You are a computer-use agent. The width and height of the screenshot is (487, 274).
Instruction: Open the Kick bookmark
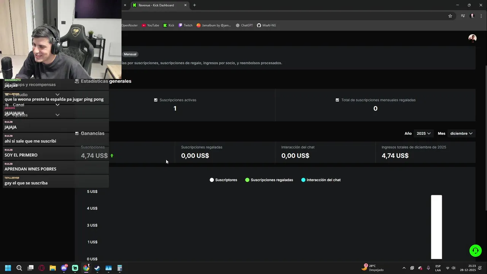coord(169,25)
